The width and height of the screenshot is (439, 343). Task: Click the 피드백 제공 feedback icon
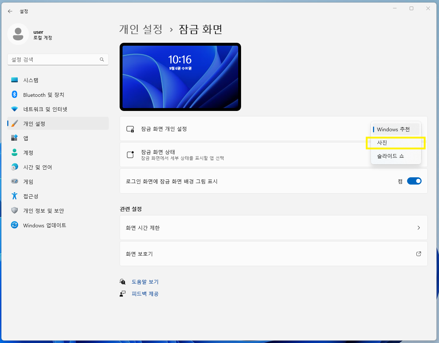pyautogui.click(x=123, y=294)
